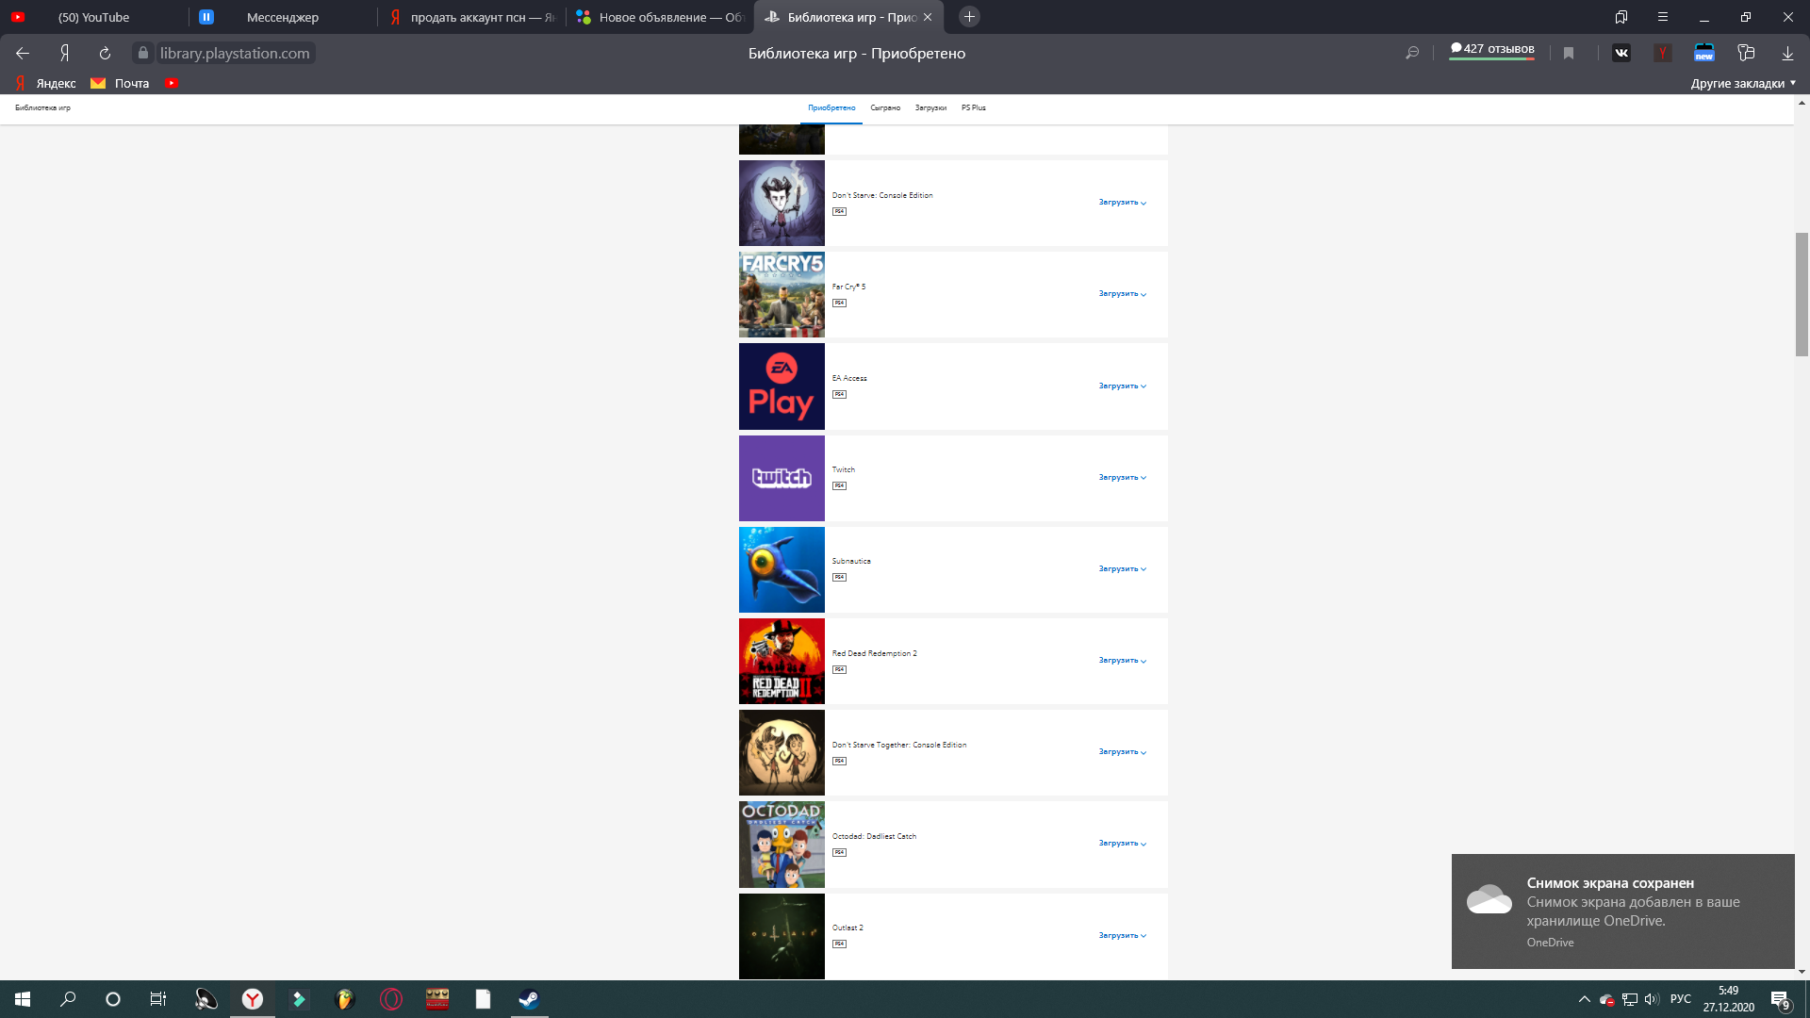
Task: Open the Far Cry 5 cover thumbnail
Action: 782,294
